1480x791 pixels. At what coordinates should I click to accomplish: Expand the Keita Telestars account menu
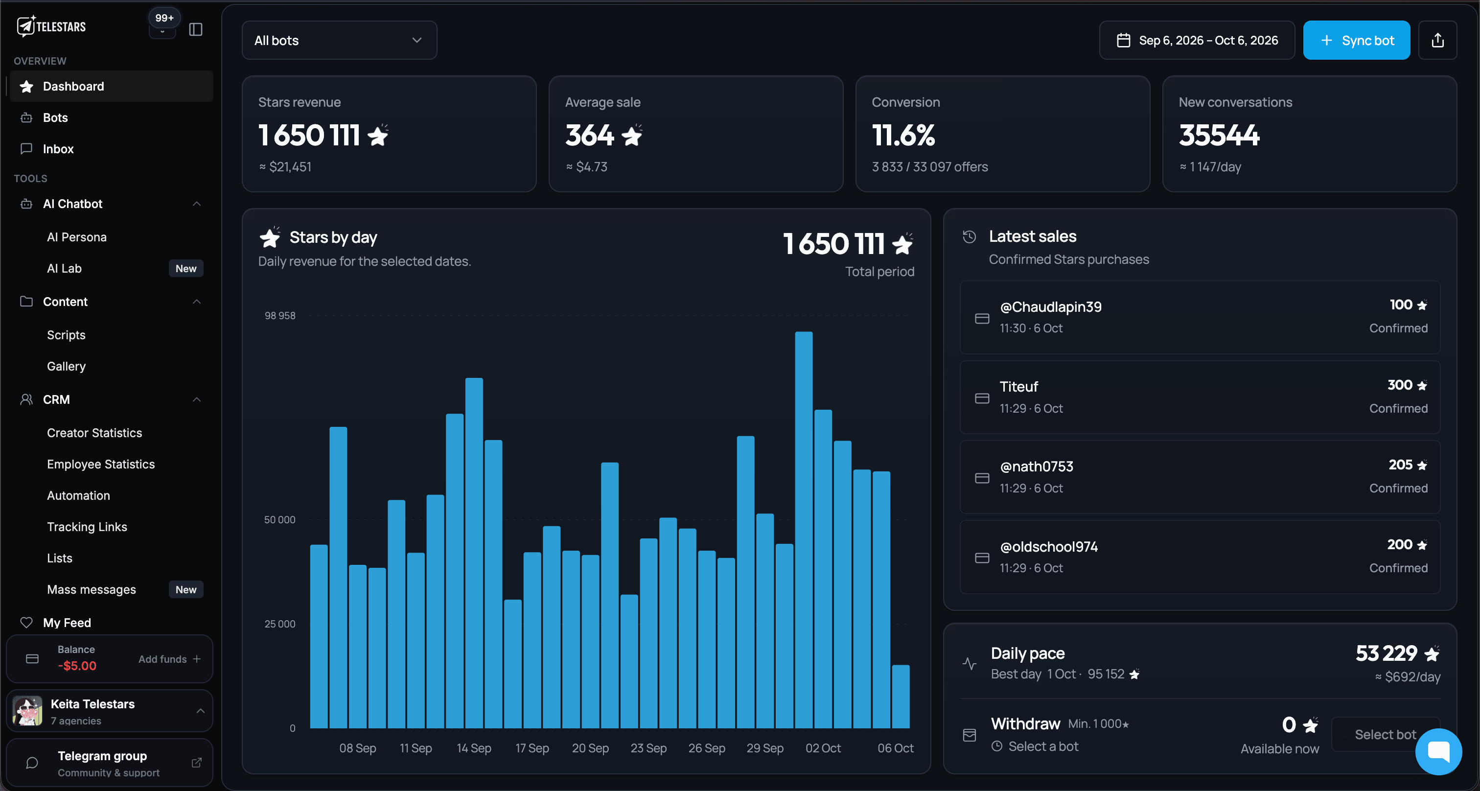click(201, 711)
